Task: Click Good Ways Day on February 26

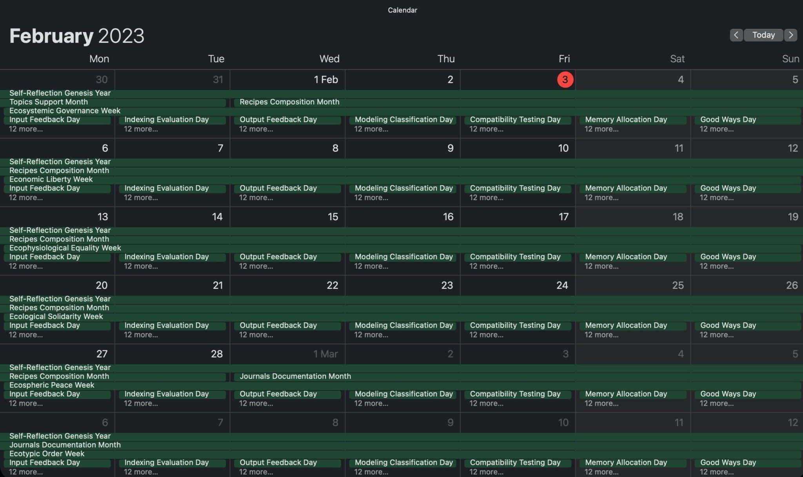Action: click(728, 325)
